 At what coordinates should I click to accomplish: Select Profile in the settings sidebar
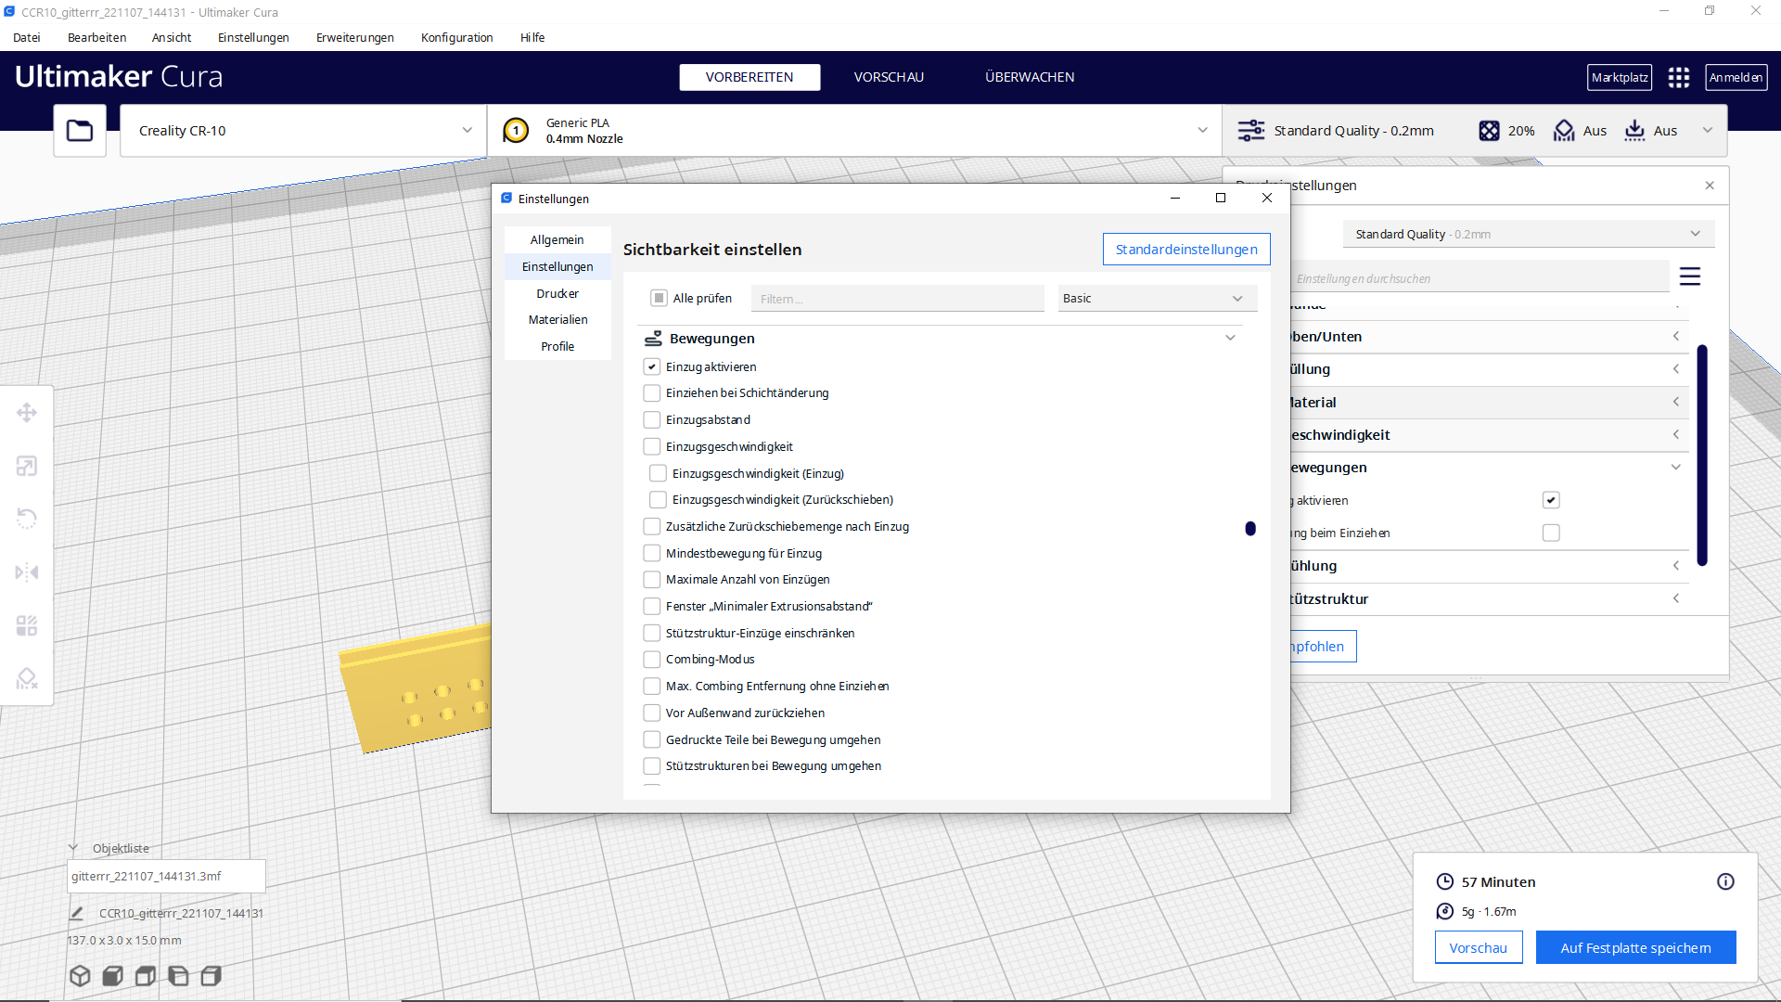[557, 346]
